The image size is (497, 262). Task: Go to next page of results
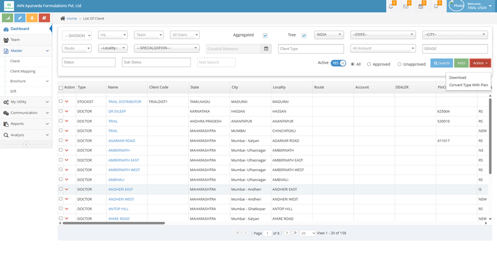pos(287,233)
